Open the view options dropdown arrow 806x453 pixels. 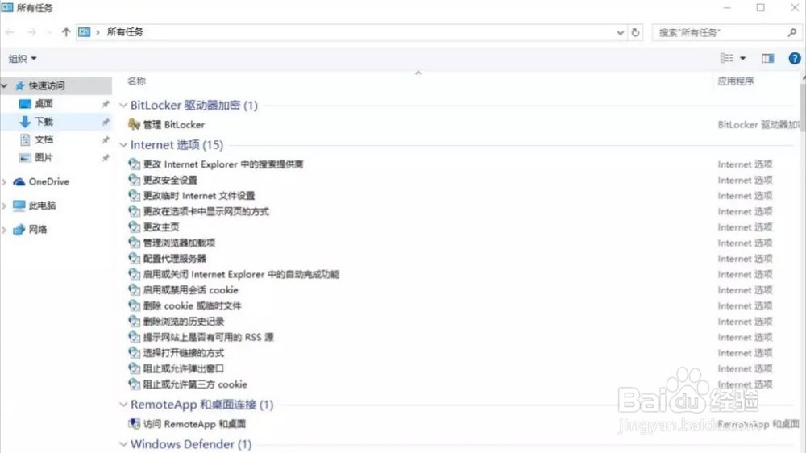click(x=743, y=59)
